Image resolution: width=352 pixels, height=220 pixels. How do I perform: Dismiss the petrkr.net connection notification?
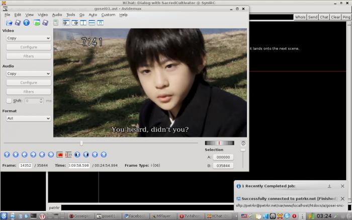coord(342,199)
